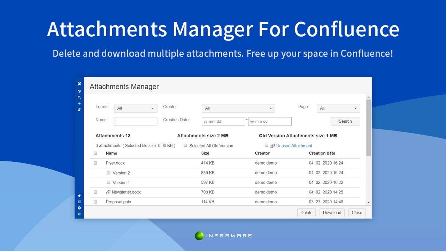Viewport: 446px width, 251px height.
Task: Open the help question mark icon
Action: click(x=79, y=208)
